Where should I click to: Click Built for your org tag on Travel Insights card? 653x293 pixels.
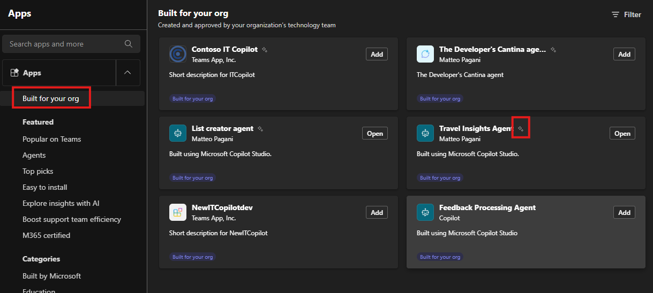[x=440, y=178]
